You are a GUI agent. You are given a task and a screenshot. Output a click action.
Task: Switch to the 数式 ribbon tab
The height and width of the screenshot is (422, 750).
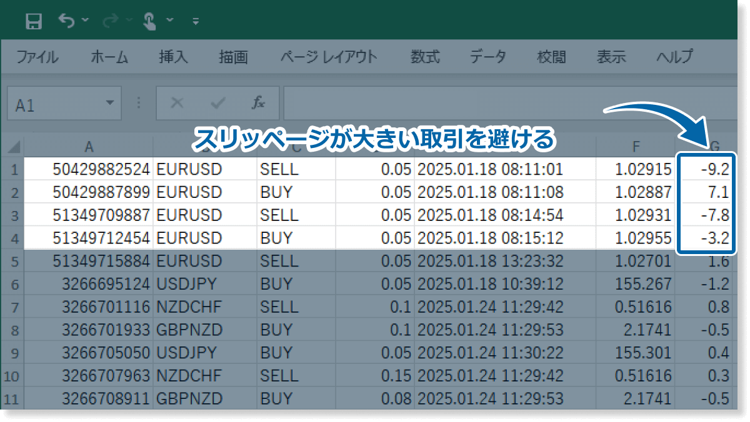[425, 57]
